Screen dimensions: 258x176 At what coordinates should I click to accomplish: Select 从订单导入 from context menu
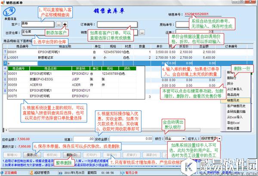tap(234, 89)
